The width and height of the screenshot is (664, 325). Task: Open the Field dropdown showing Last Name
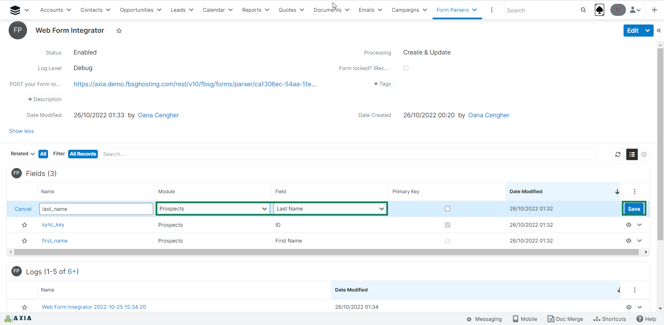pos(330,209)
